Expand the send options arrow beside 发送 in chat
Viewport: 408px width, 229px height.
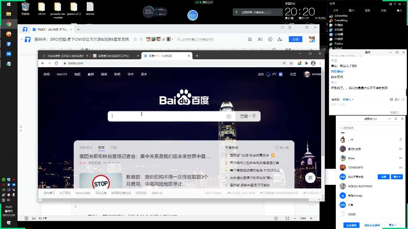[403, 113]
